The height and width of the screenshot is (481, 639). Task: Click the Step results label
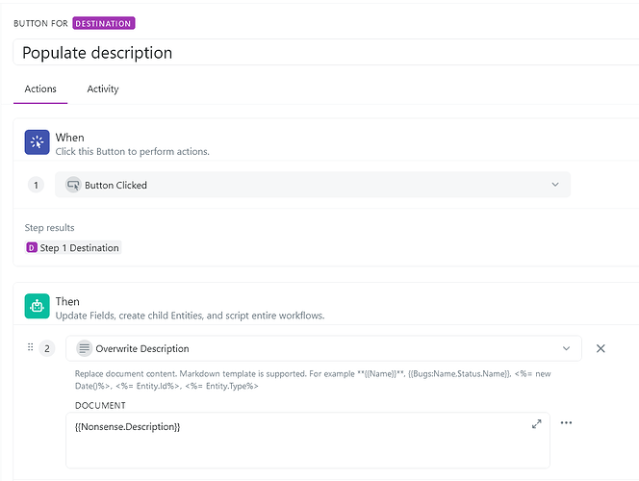coord(49,228)
